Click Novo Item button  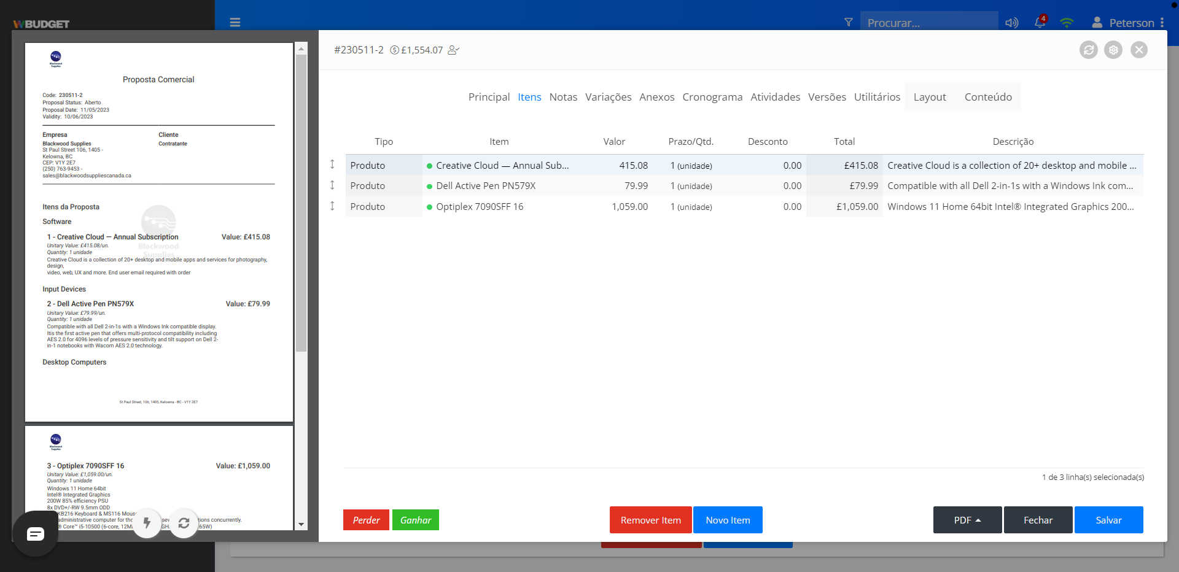click(728, 520)
